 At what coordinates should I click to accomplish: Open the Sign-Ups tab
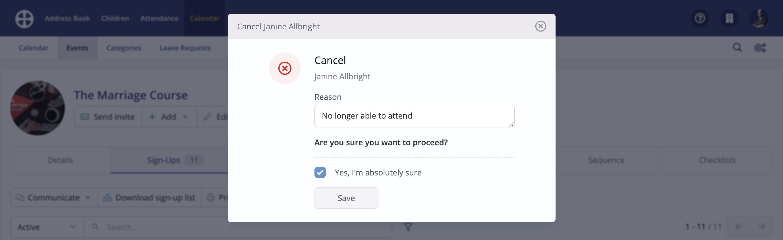169,160
